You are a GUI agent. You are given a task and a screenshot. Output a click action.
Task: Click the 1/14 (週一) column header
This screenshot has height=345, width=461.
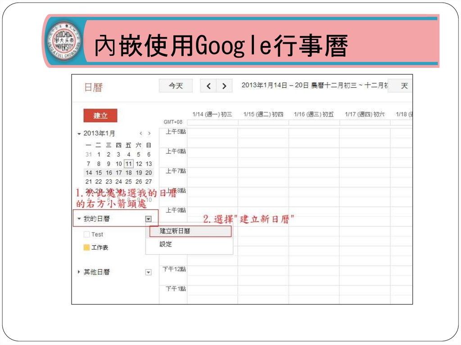(x=212, y=114)
